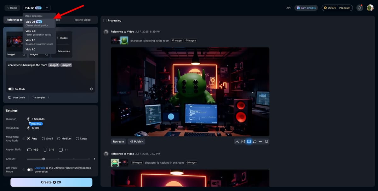This screenshot has width=378, height=191.
Task: Choose Vidu 1.5 dynamic visual movement model
Action: click(x=39, y=42)
